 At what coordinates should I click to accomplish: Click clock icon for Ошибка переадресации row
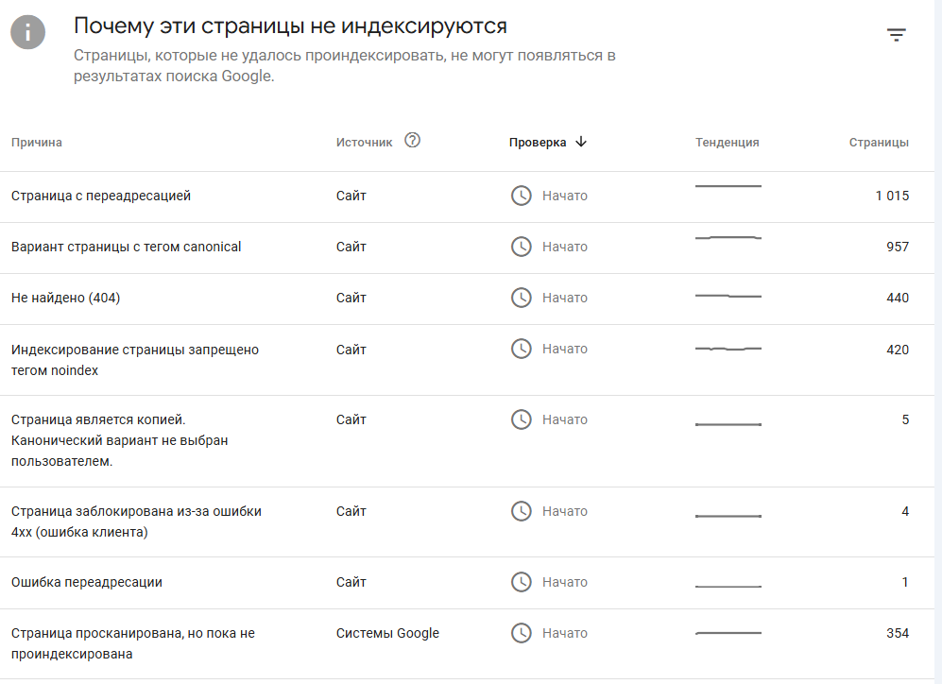[x=521, y=582]
